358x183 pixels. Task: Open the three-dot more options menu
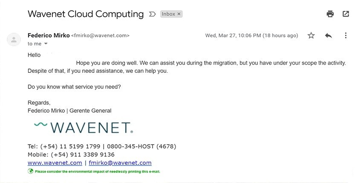click(x=346, y=36)
